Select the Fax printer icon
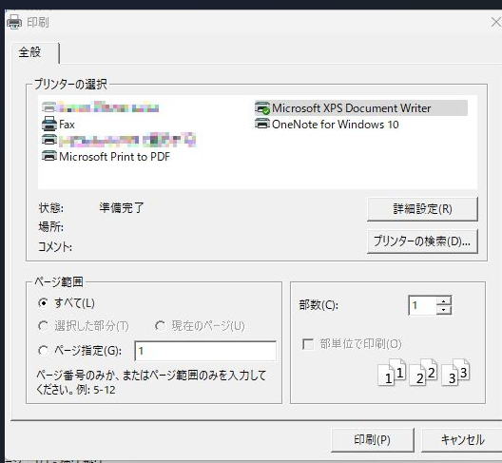This screenshot has width=502, height=463. coord(49,124)
